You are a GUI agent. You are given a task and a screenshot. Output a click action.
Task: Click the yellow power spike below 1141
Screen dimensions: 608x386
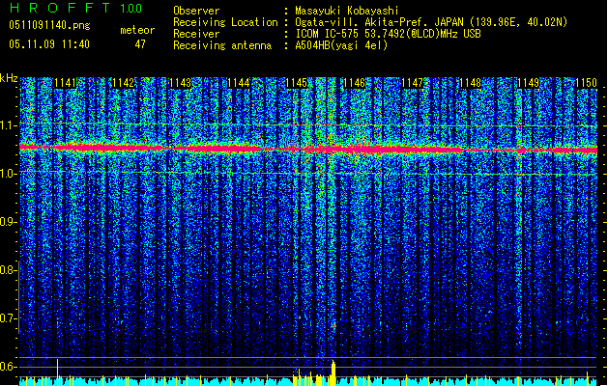[x=57, y=372]
